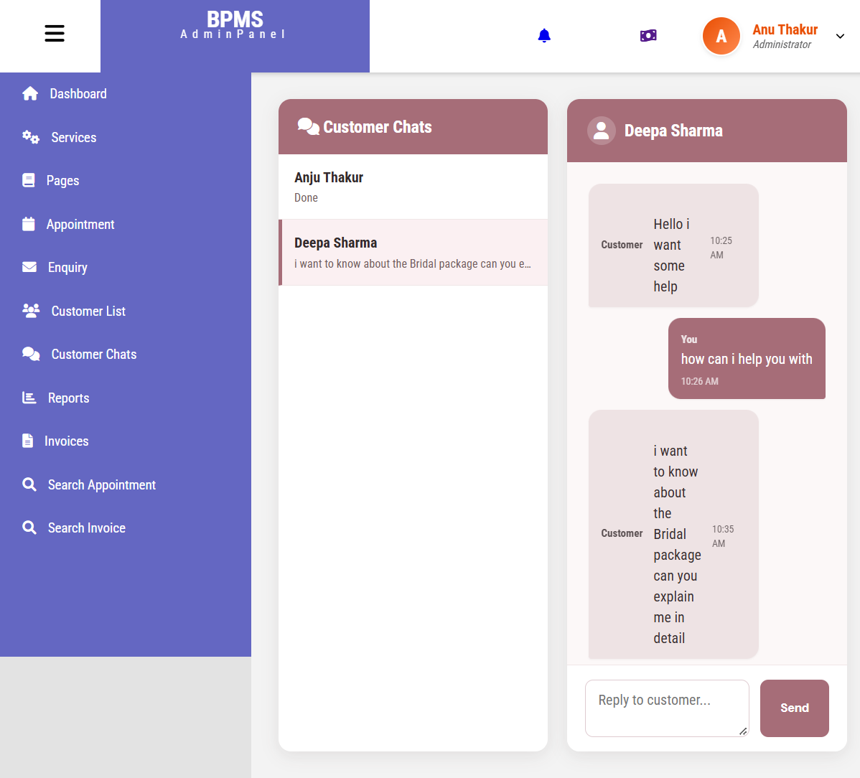860x778 pixels.
Task: Click the 10:25 AM timestamp
Action: click(721, 248)
